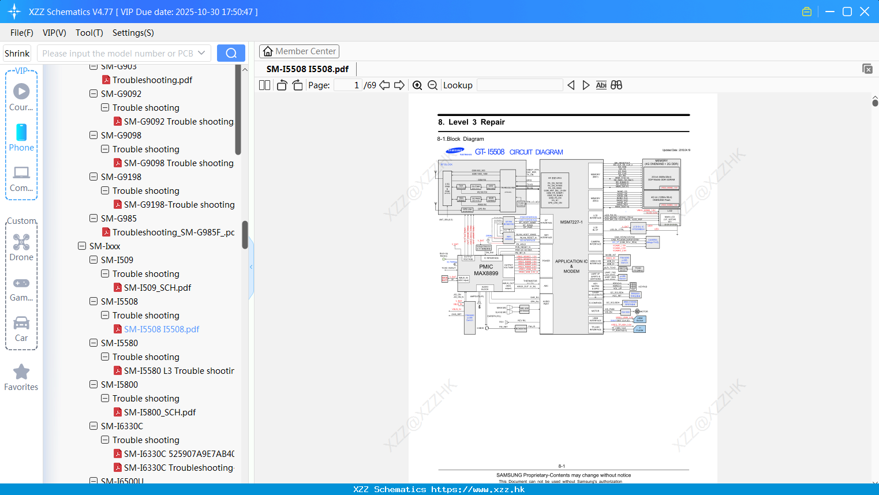Find previous Lookup match
Image resolution: width=879 pixels, height=495 pixels.
click(x=571, y=85)
